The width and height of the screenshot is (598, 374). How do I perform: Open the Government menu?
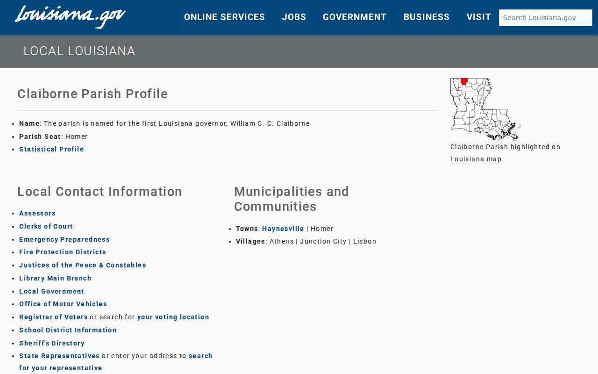(355, 17)
